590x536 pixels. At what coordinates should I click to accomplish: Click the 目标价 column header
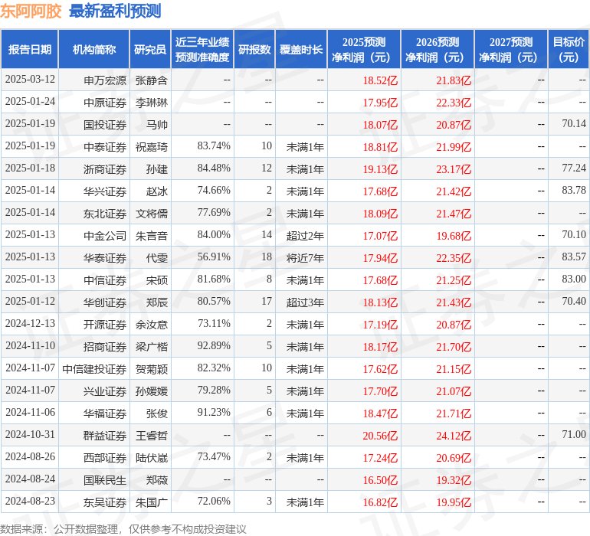[x=569, y=49]
